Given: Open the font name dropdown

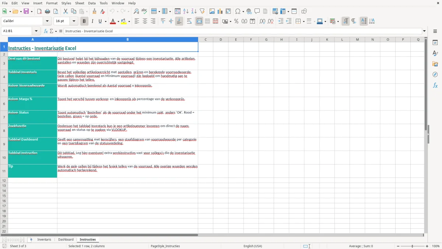Looking at the screenshot, I should [x=47, y=21].
